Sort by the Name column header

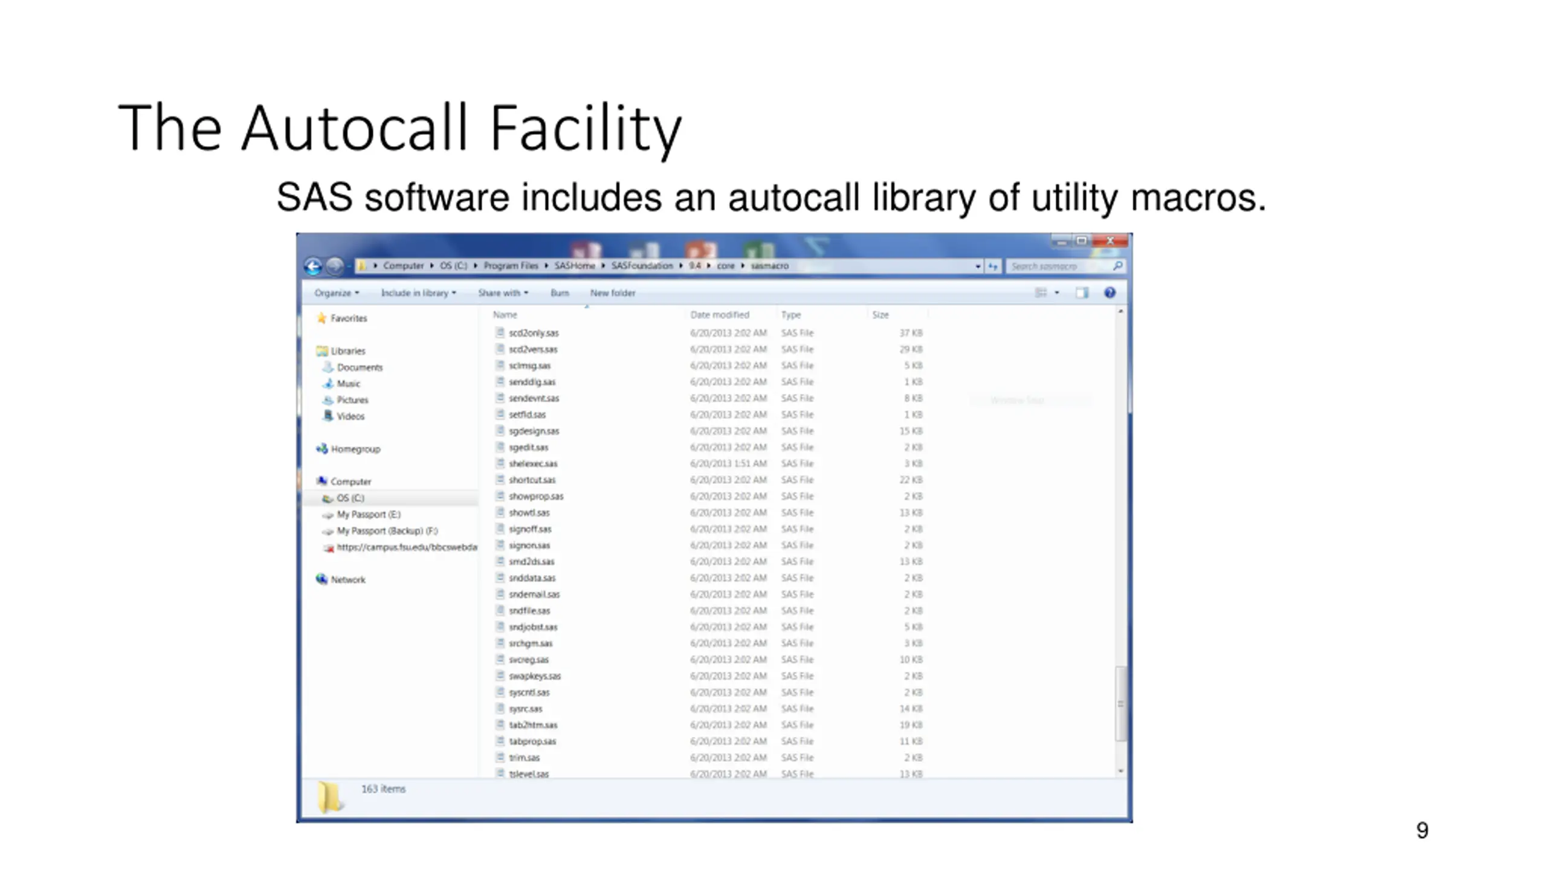point(505,315)
